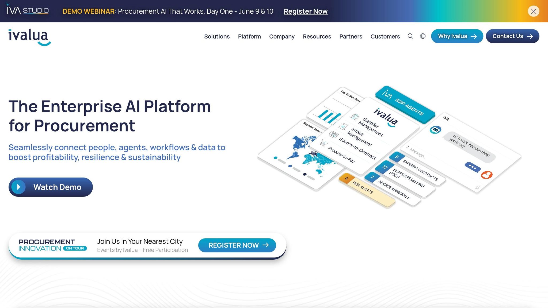The height and width of the screenshot is (308, 548).
Task: Click 'Join Us in Your Nearest City' text
Action: coord(140,241)
